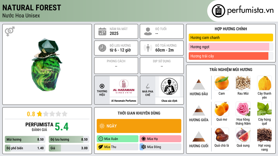Click the Rau Mùi coriander seeds image

click(x=243, y=83)
